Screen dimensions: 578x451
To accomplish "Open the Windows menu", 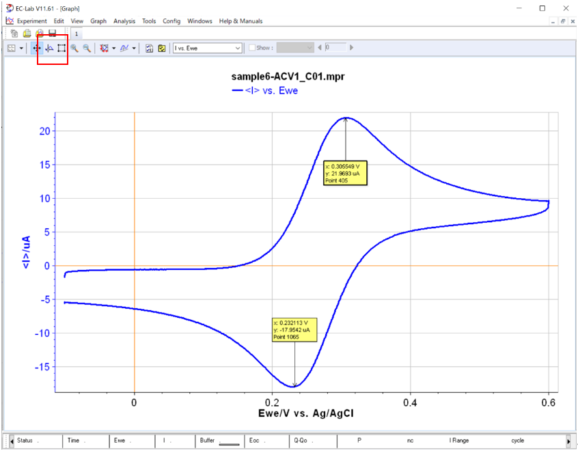I will (x=199, y=21).
